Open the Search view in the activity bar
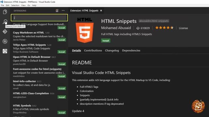Image resolution: width=209 pixels, height=117 pixels. coord(5,22)
